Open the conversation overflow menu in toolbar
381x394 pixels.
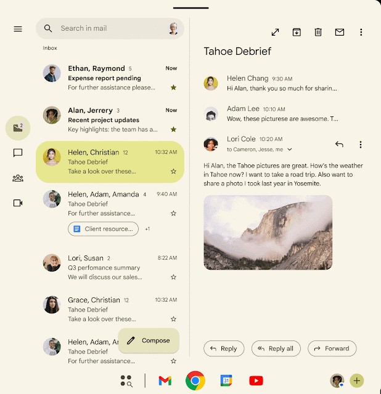pyautogui.click(x=361, y=32)
